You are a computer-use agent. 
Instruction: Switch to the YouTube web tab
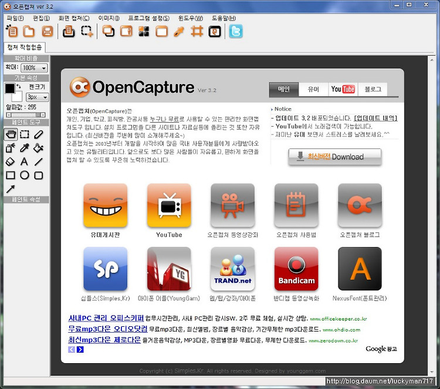(343, 89)
